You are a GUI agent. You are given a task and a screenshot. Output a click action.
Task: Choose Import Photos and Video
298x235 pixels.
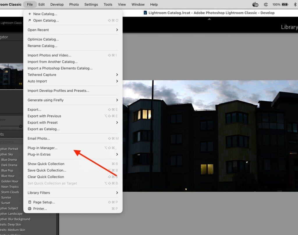tap(73, 55)
